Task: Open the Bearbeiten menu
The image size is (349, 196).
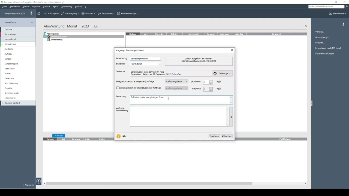Action: click(x=14, y=7)
